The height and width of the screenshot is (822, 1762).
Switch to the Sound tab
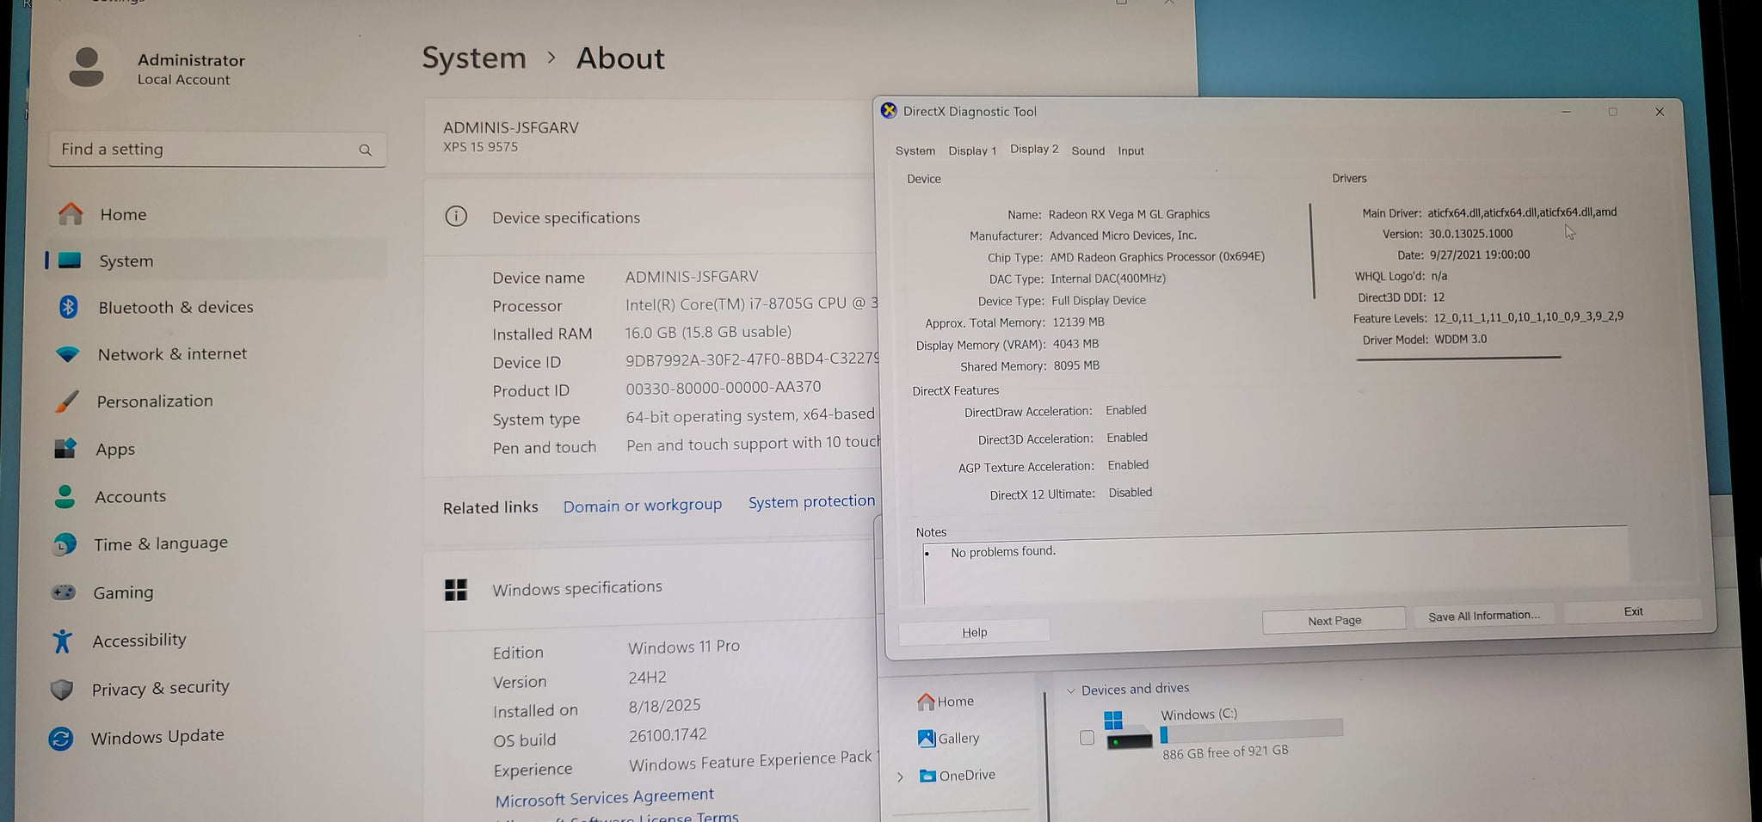pos(1087,150)
